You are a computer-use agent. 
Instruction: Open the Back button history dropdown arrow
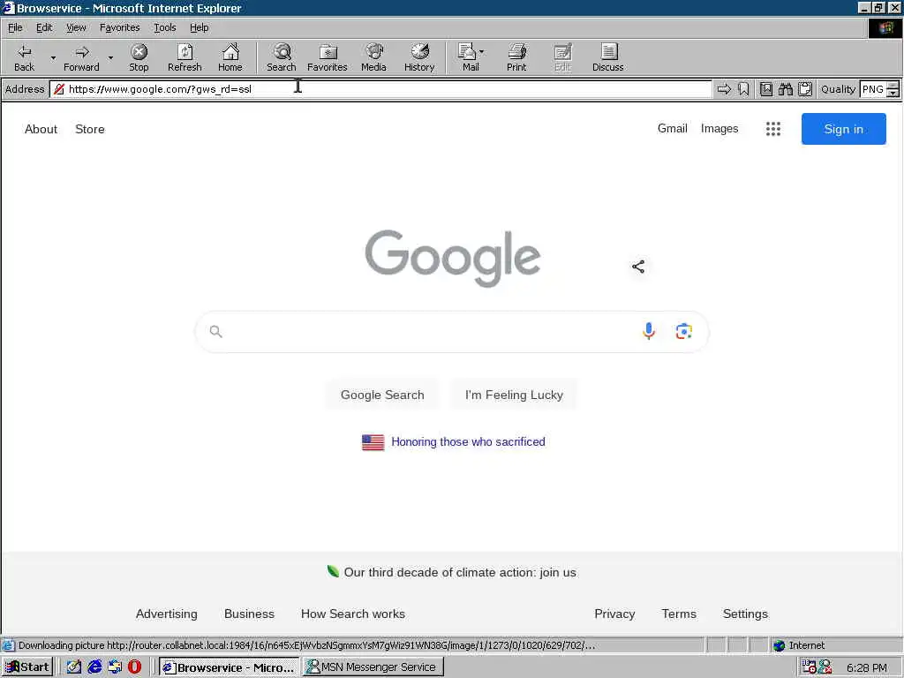(53, 57)
